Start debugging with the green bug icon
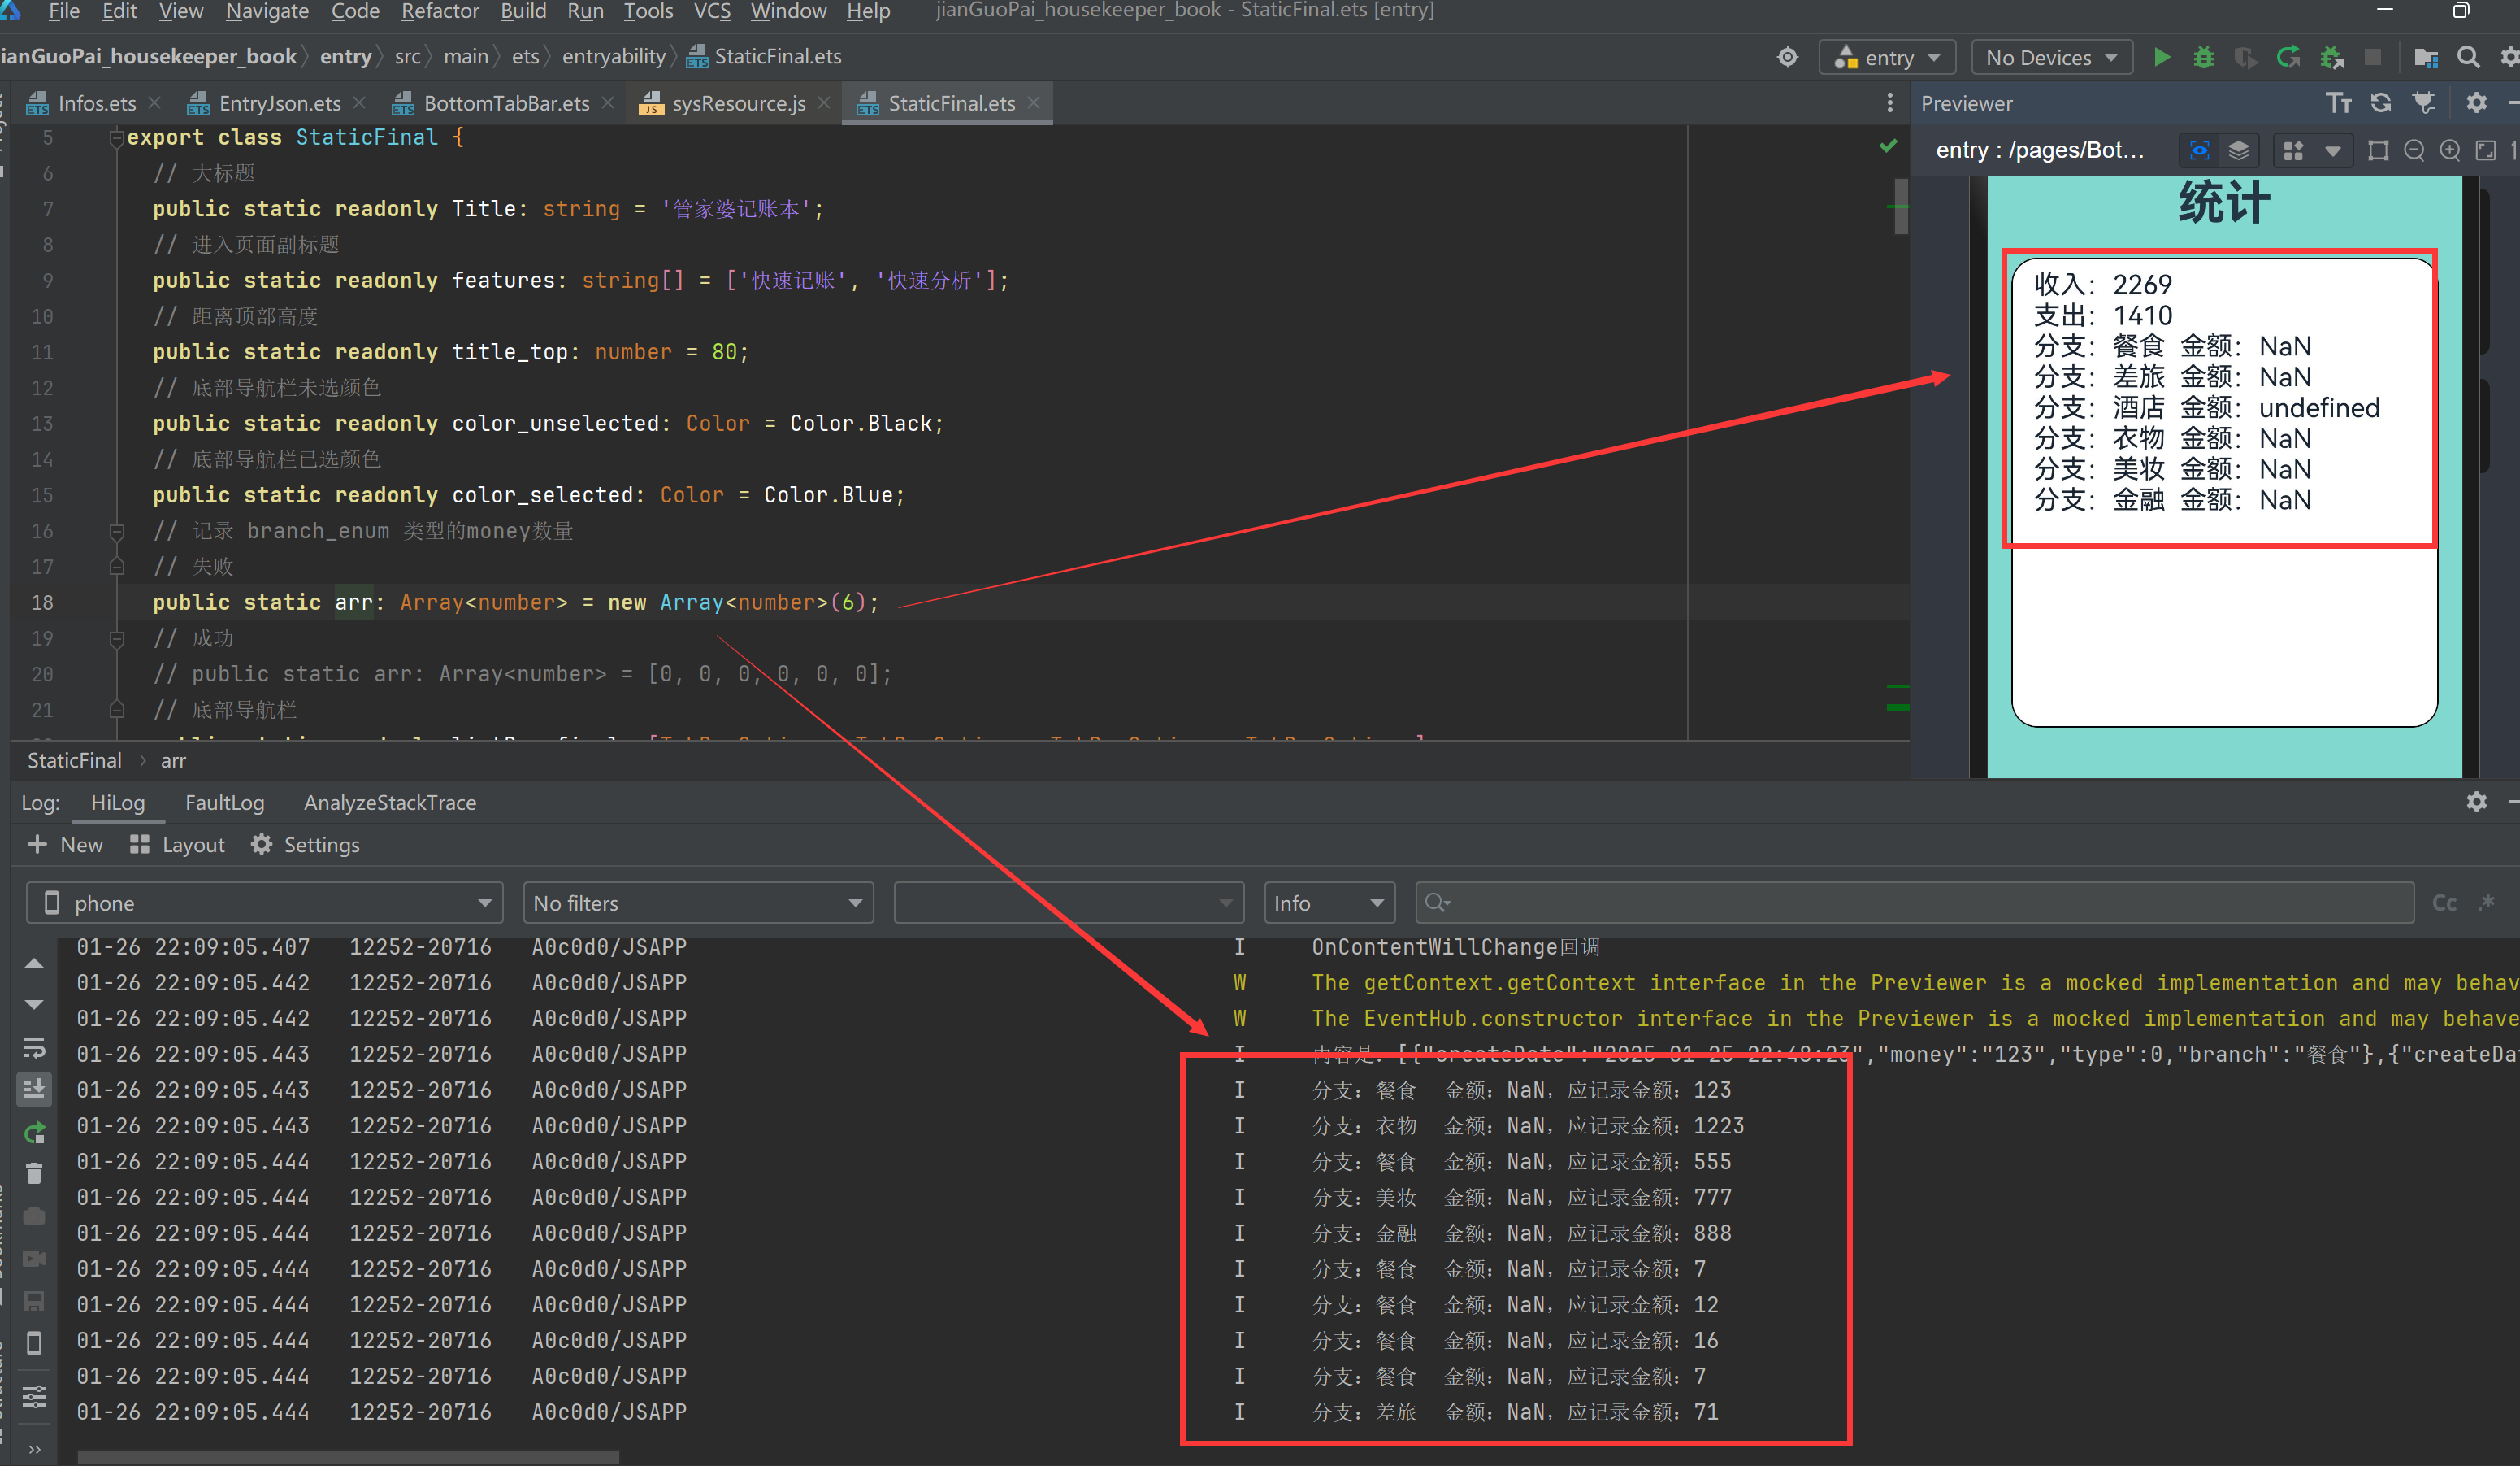Viewport: 2520px width, 1466px height. pos(2203,57)
